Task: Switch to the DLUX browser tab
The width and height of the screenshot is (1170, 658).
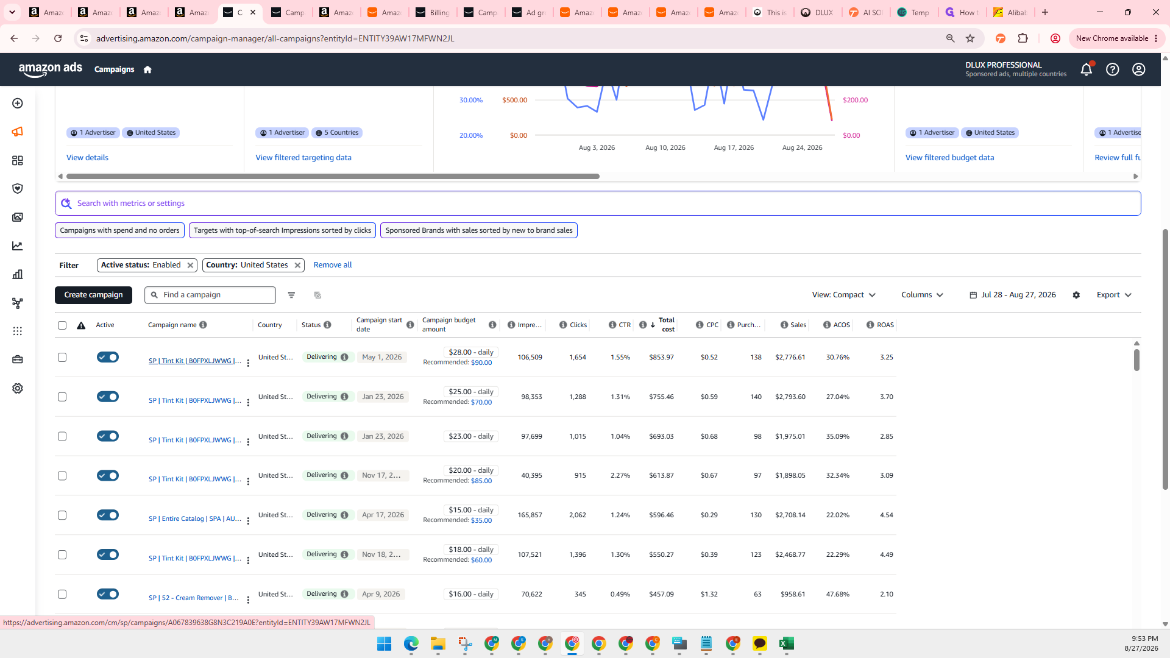Action: point(818,12)
